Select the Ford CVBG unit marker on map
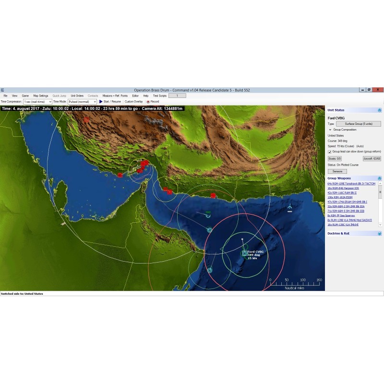The width and height of the screenshot is (384, 384). [245, 253]
